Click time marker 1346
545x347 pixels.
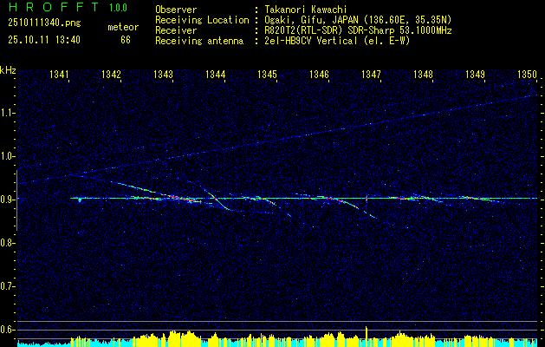tap(319, 74)
